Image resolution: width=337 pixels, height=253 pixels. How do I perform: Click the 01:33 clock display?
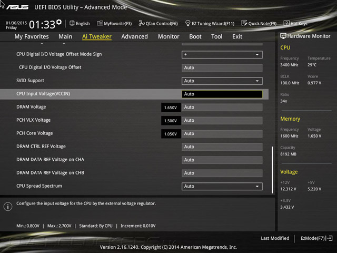(42, 25)
